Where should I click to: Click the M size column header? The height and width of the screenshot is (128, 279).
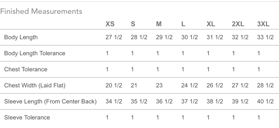click(x=159, y=24)
